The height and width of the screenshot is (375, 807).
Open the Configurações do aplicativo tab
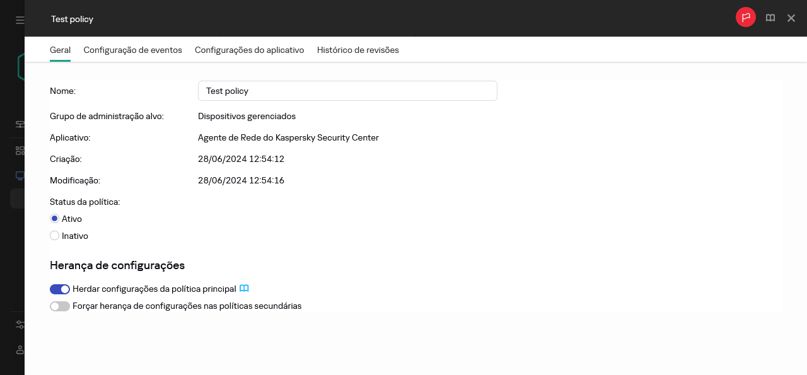pyautogui.click(x=250, y=50)
